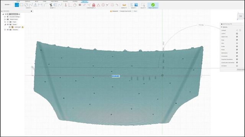Click the Look At icon in Sketch Palette
The height and width of the screenshot is (137, 245).
tap(237, 33)
